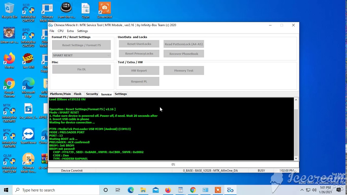Open File Explorer from taskbar
Image resolution: width=347 pixels, height=195 pixels.
143,190
